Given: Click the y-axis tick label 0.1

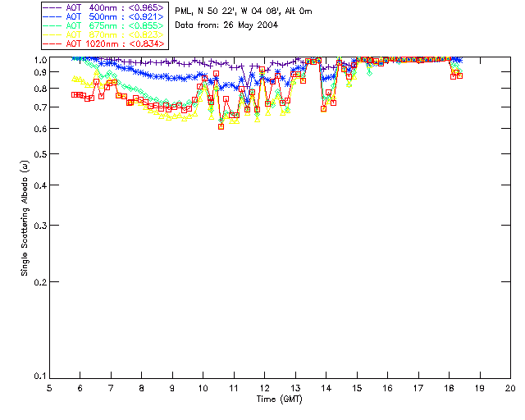Looking at the screenshot, I should pos(40,377).
